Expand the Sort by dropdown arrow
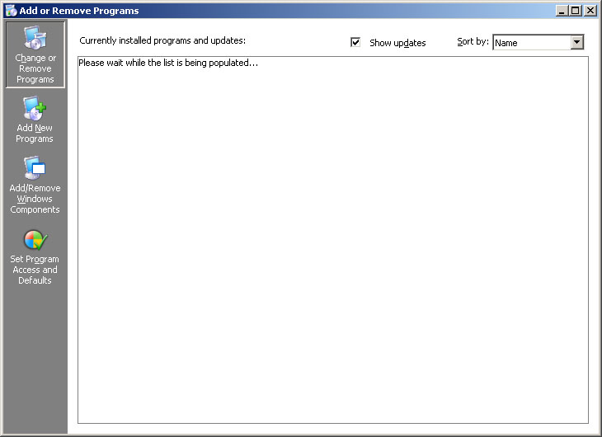The height and width of the screenshot is (437, 602). (576, 42)
